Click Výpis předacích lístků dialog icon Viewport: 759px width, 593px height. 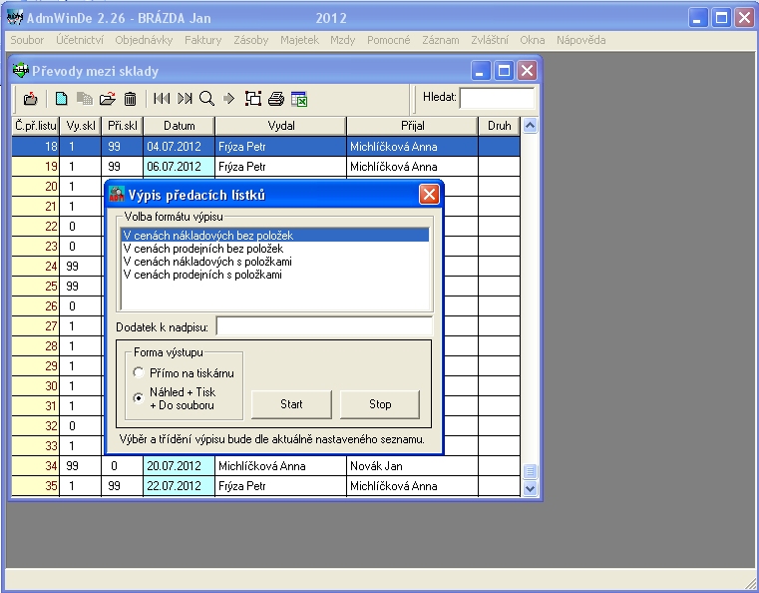point(117,195)
